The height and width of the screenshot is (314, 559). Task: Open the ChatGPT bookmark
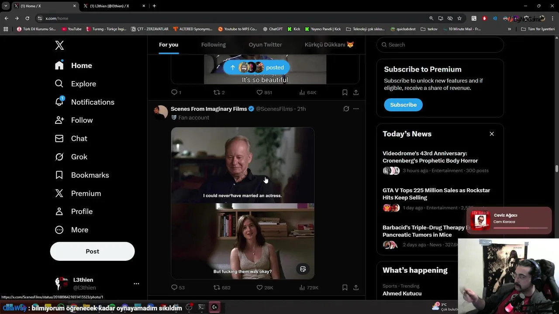point(273,29)
